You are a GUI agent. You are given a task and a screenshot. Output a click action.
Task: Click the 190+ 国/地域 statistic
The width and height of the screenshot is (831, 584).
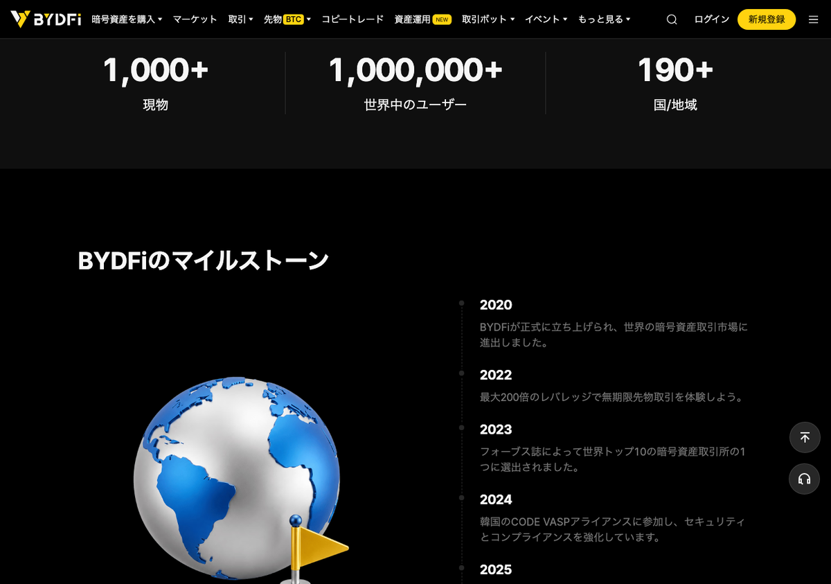[x=675, y=82]
